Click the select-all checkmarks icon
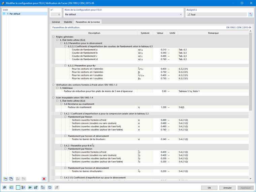Image resolution: width=256 pixels, height=192 pixels. 18,179
